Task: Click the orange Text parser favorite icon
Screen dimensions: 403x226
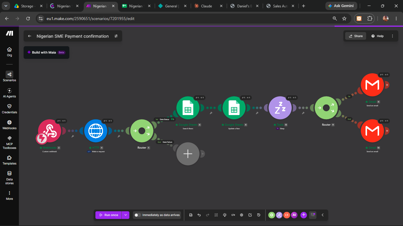Action: [x=287, y=215]
